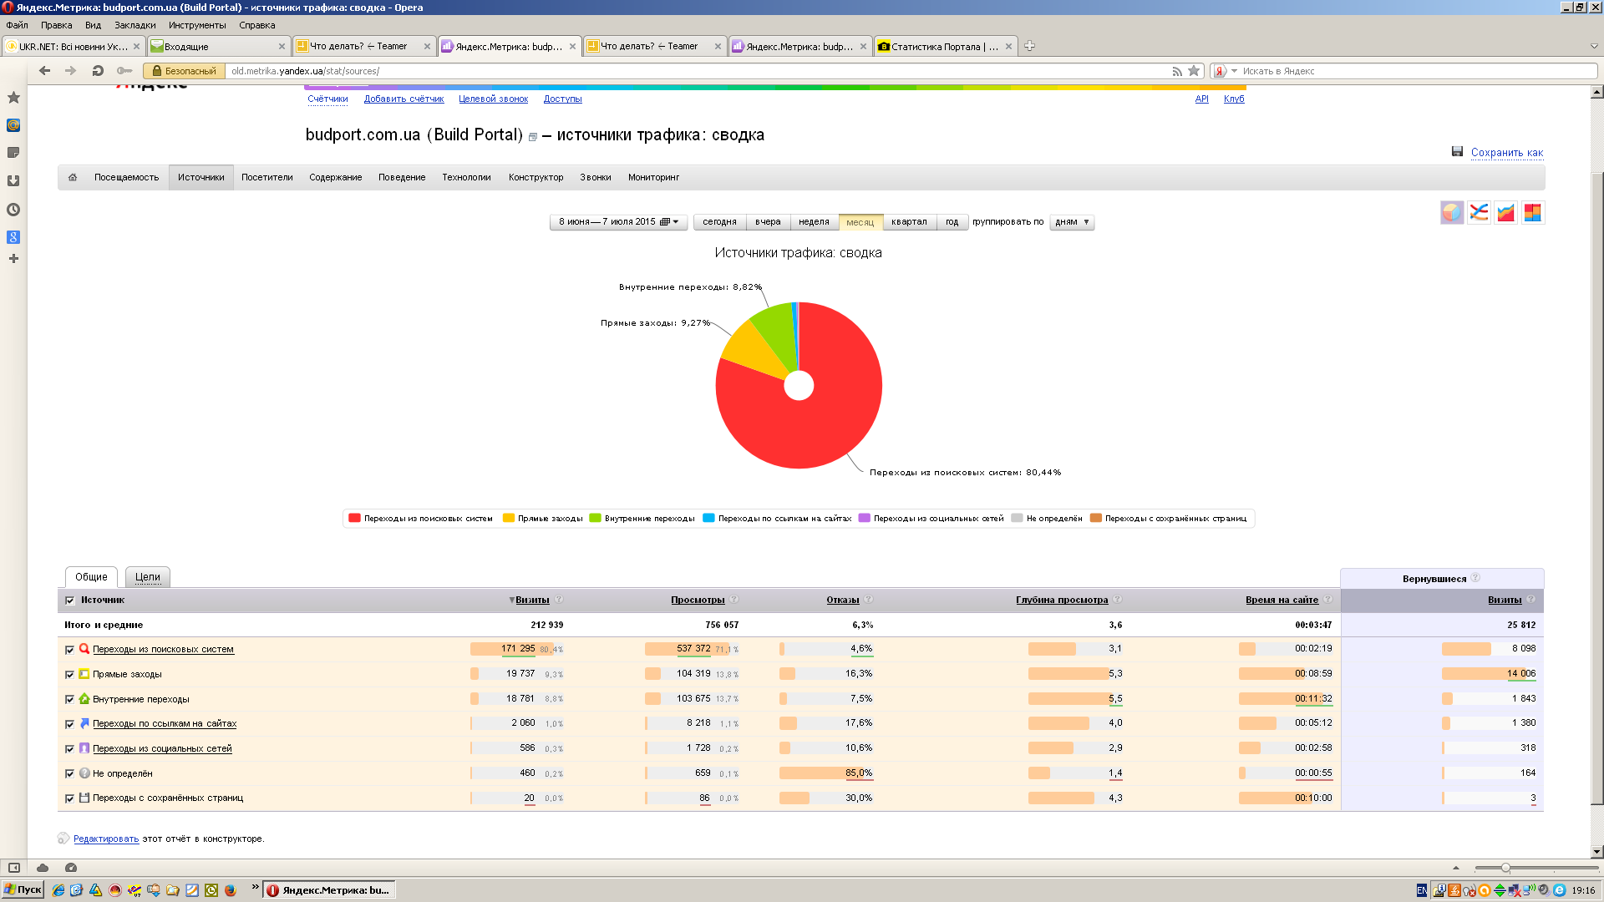Toggle the Источник select-all checkbox

click(x=70, y=600)
